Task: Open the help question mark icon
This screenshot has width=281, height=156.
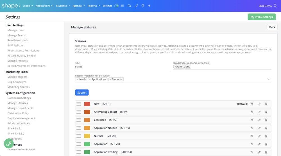Action: coord(143,6)
